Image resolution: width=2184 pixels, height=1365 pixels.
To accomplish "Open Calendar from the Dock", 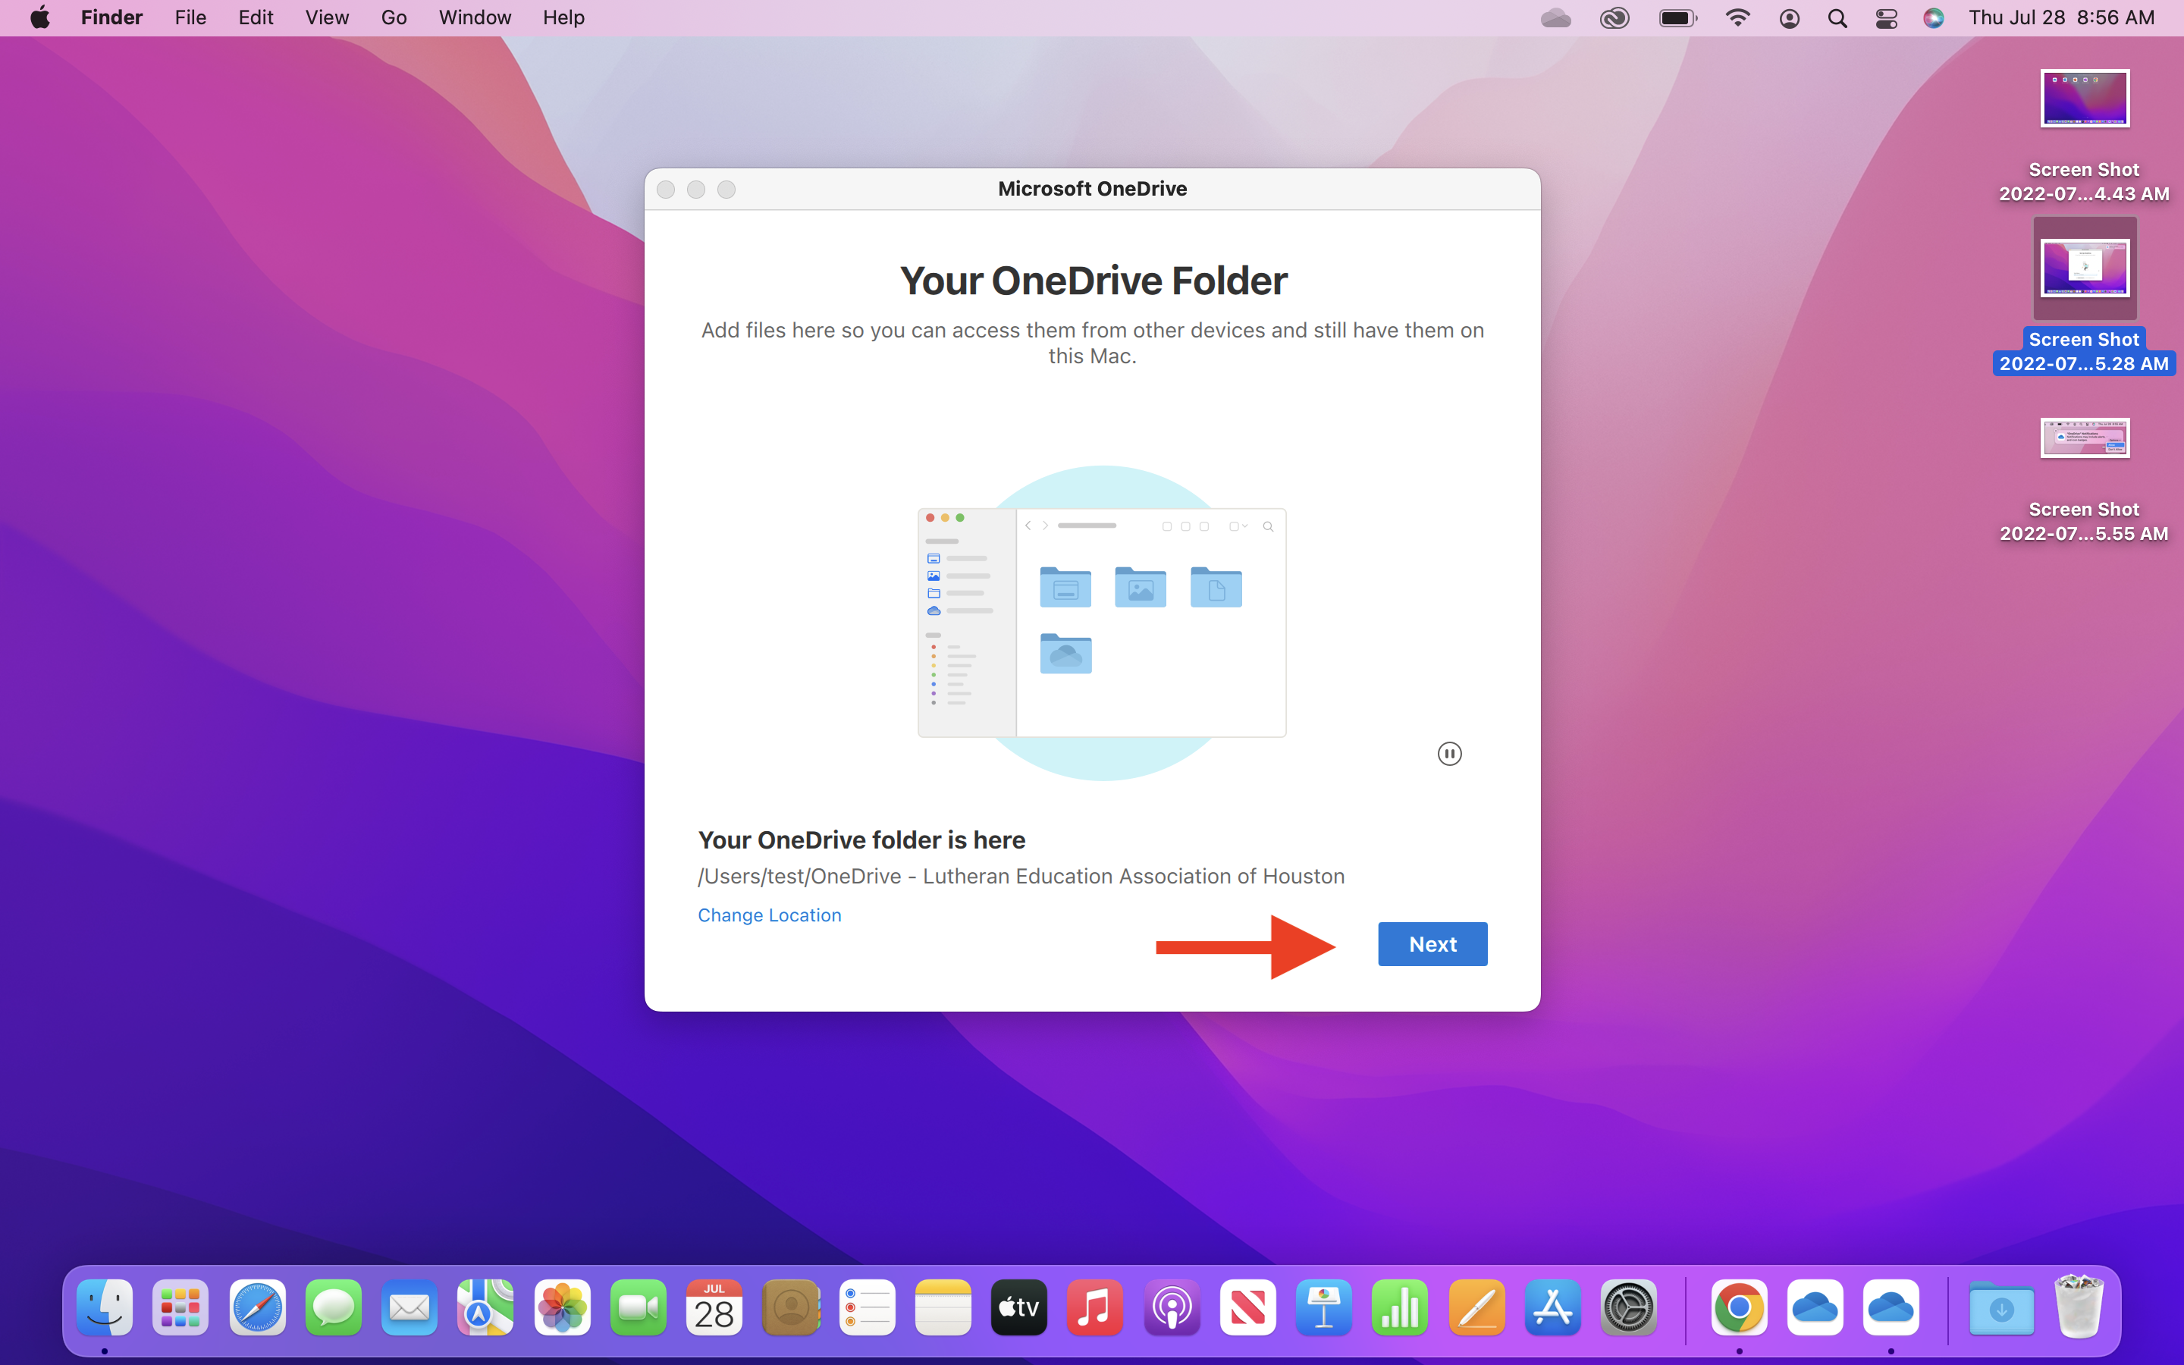I will point(714,1307).
